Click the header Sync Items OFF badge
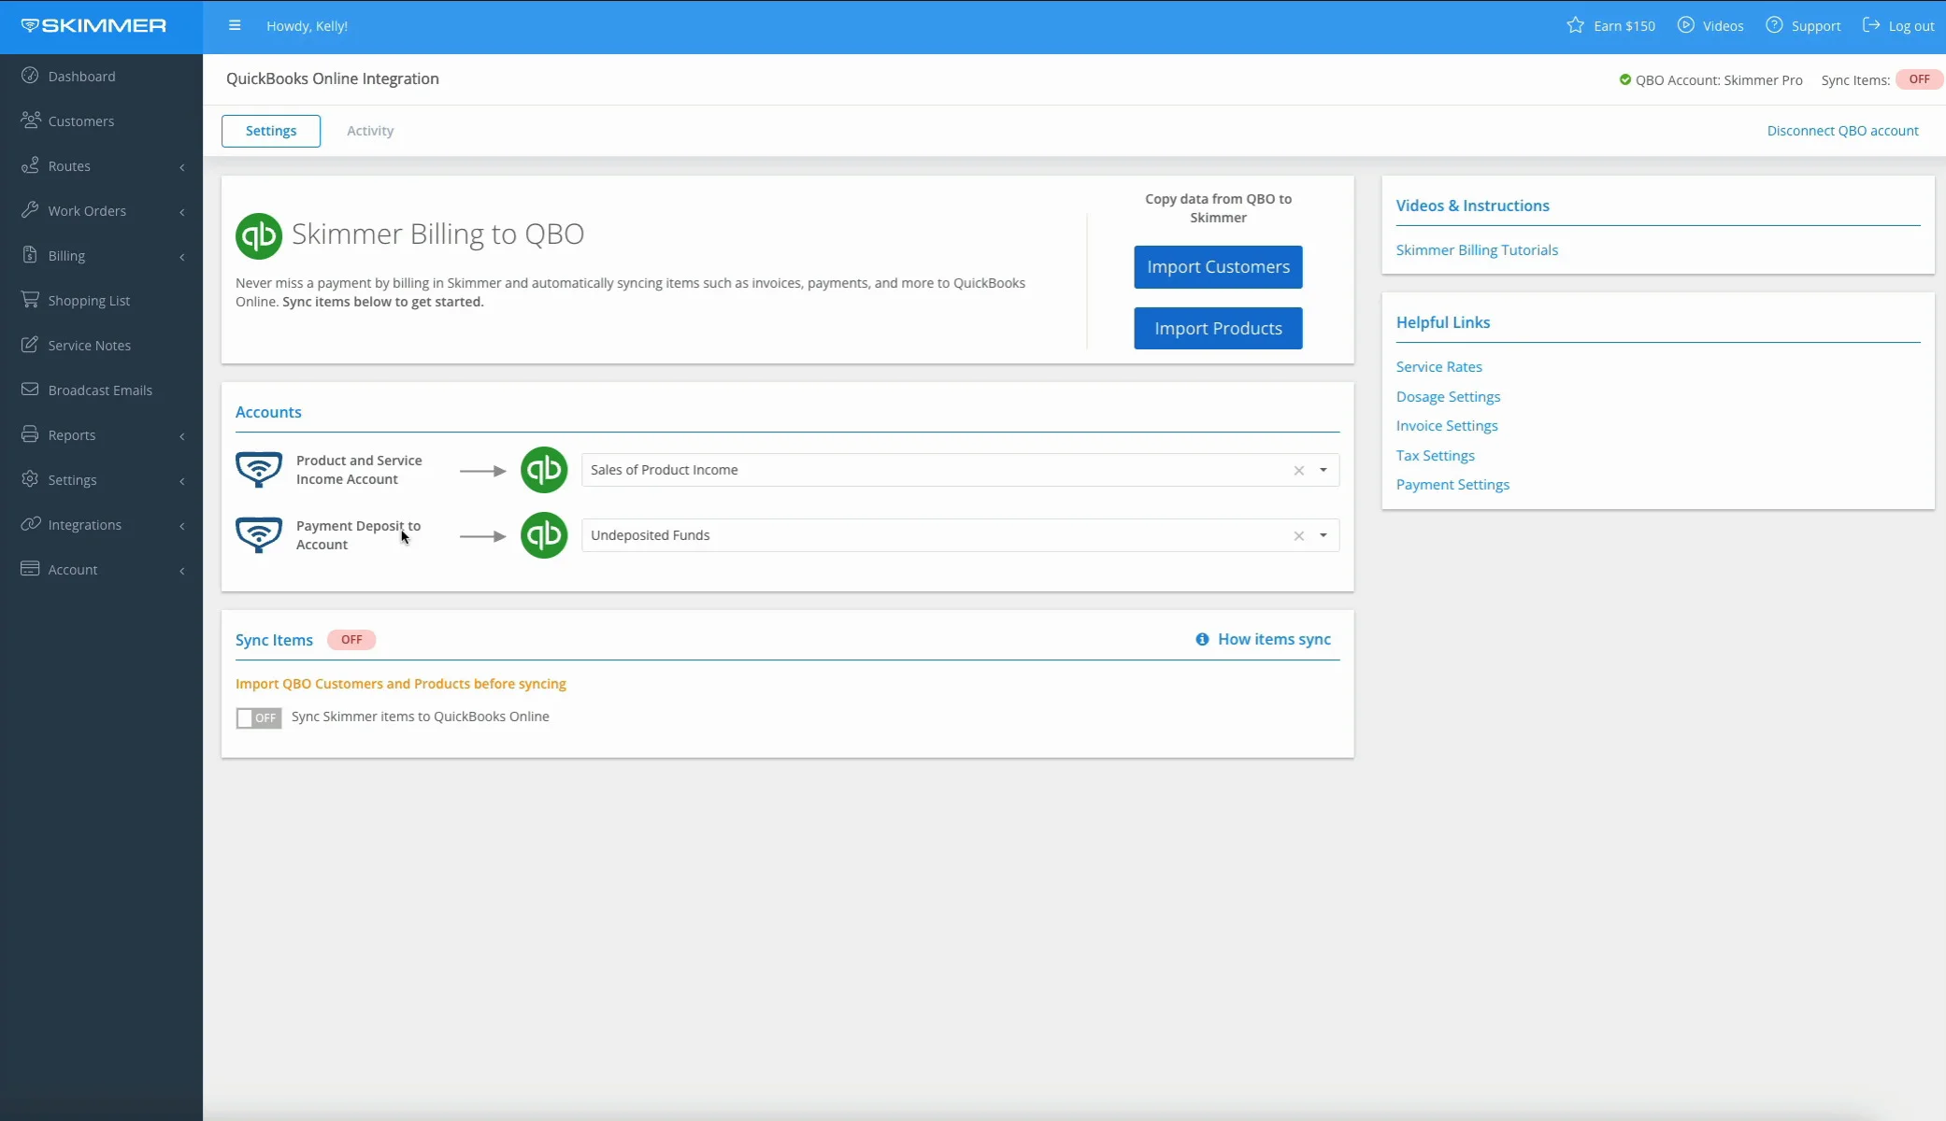Screen dimensions: 1946x1121 [1919, 79]
